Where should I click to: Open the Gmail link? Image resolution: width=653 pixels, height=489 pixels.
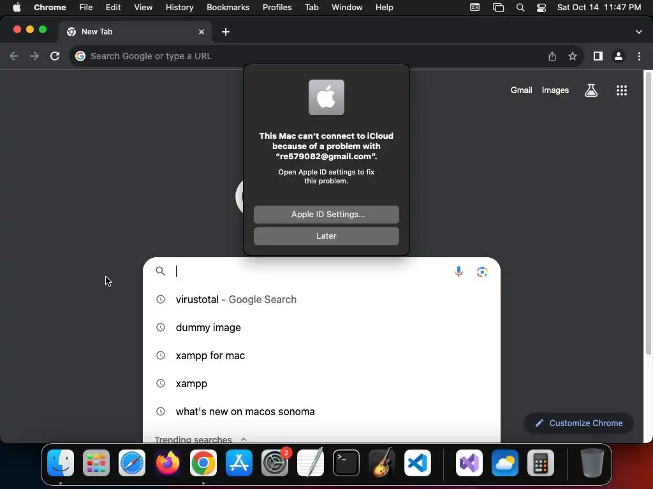(x=522, y=90)
